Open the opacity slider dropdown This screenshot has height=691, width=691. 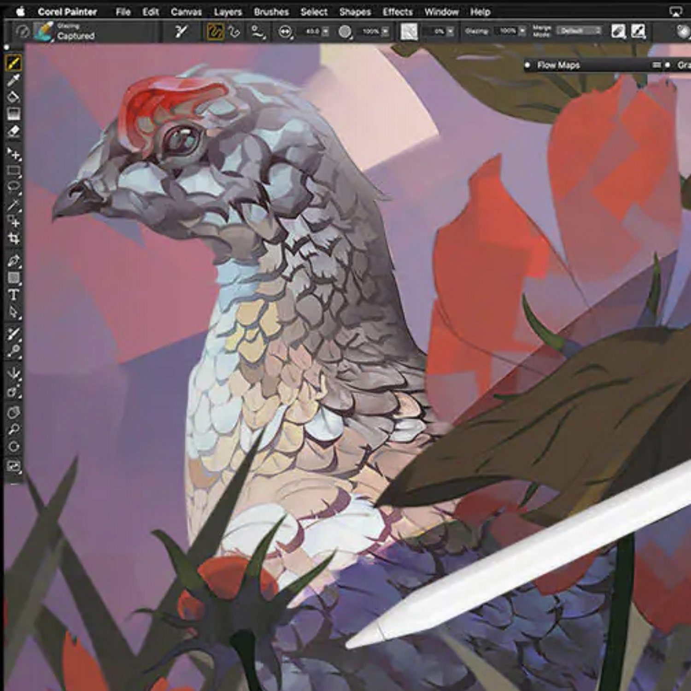click(x=385, y=31)
